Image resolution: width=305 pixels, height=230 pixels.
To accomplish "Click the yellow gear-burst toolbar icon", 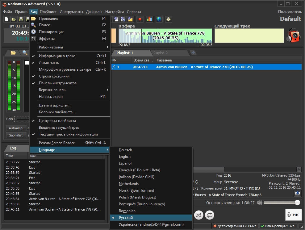I will click(169, 19).
